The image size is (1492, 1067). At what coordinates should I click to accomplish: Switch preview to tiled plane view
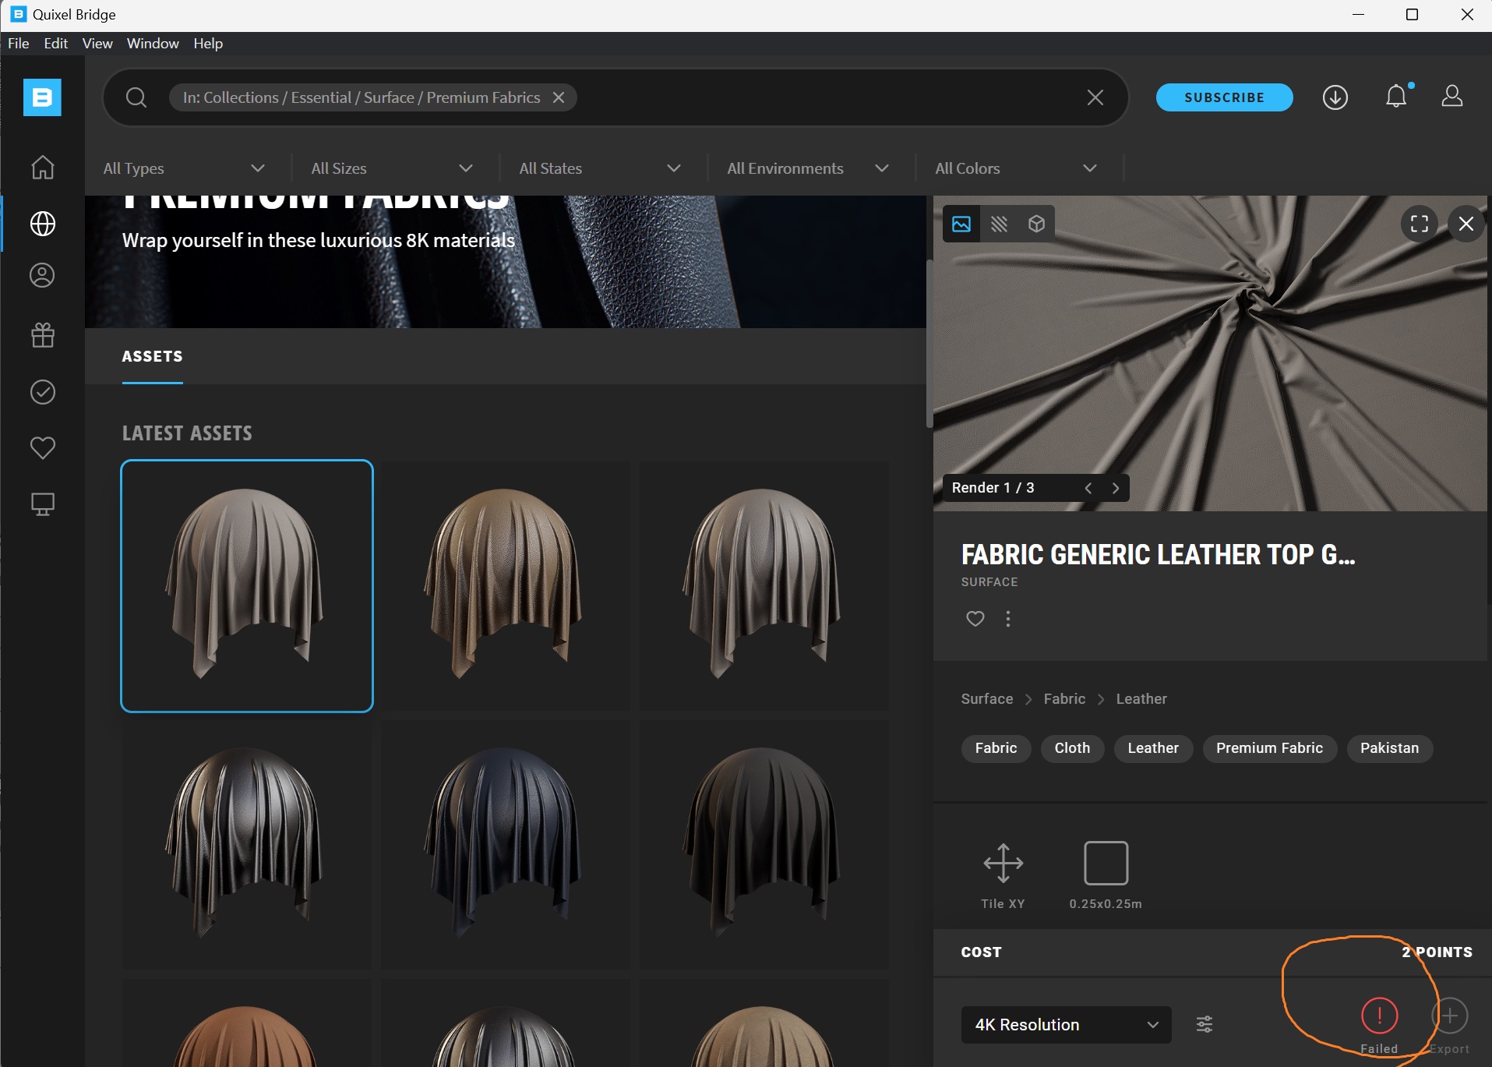(x=999, y=224)
